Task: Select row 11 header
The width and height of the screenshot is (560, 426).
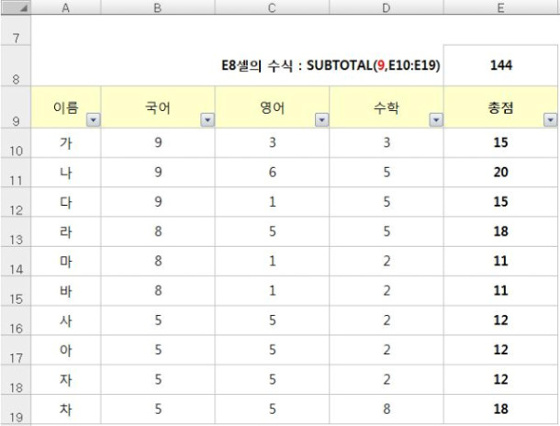Action: coord(16,173)
